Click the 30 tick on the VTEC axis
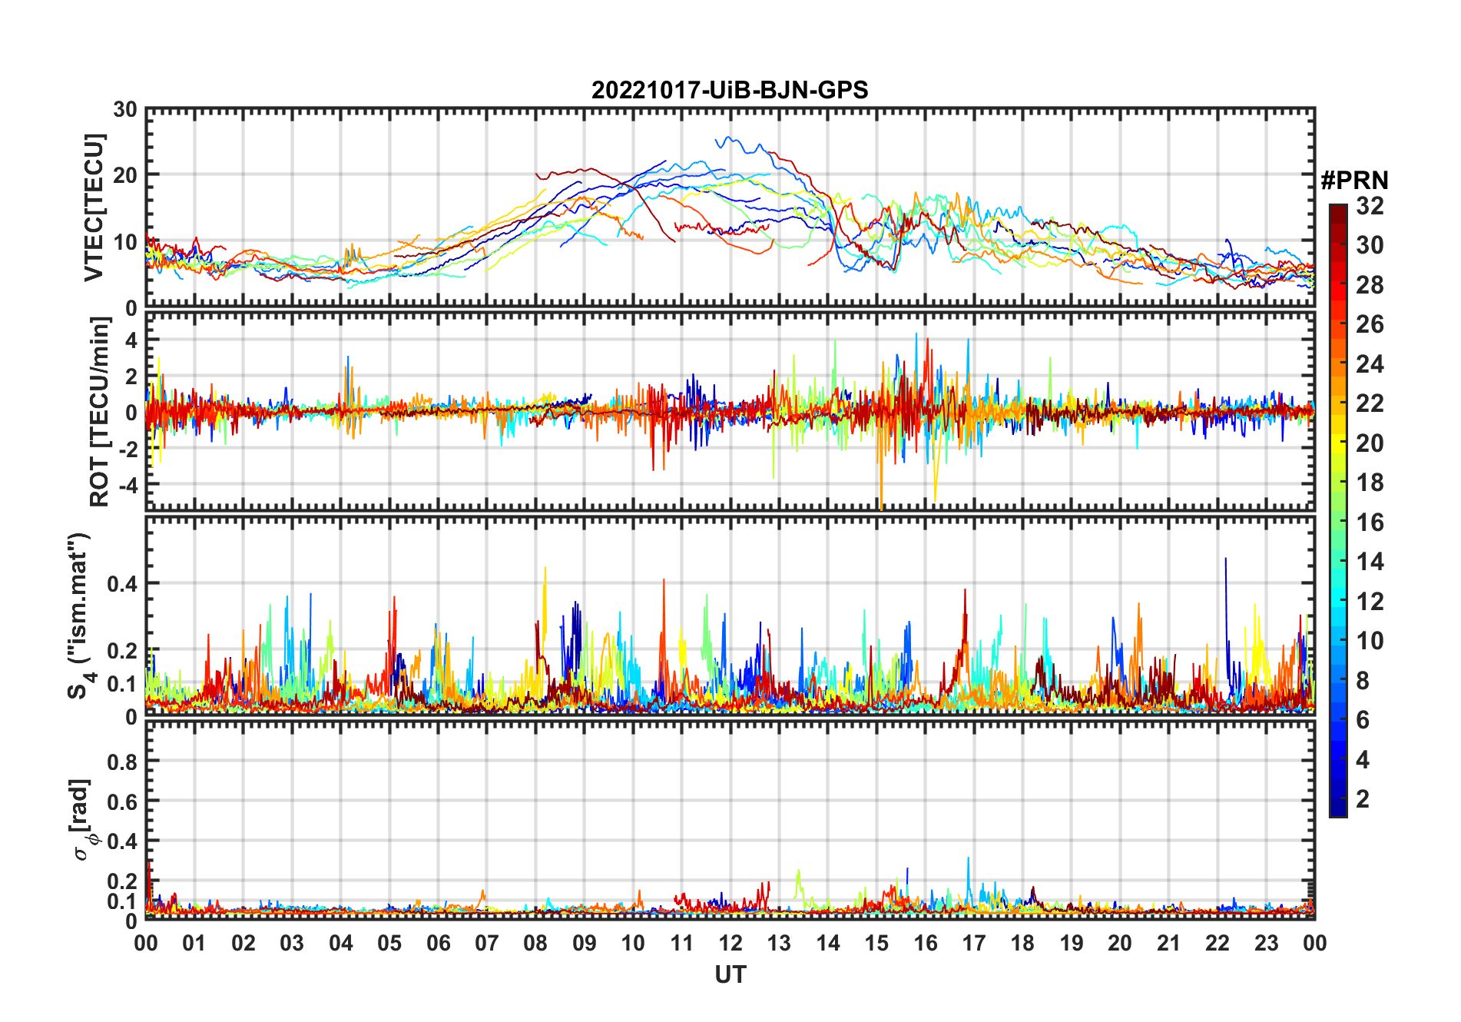Viewport: 1461px width, 1022px height. (x=125, y=109)
